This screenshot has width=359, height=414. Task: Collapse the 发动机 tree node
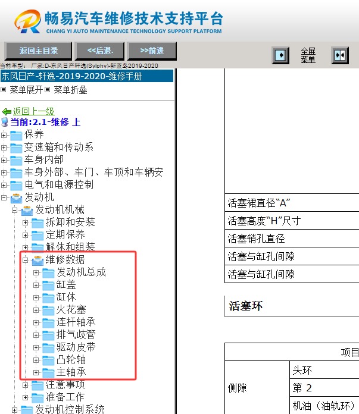click(x=4, y=197)
